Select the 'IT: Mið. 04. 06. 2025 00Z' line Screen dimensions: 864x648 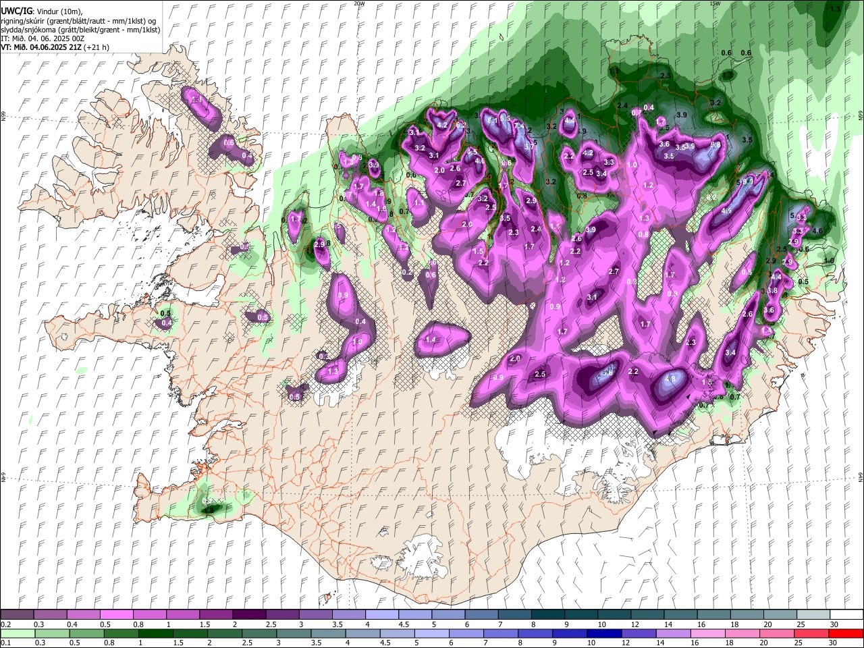[42, 38]
